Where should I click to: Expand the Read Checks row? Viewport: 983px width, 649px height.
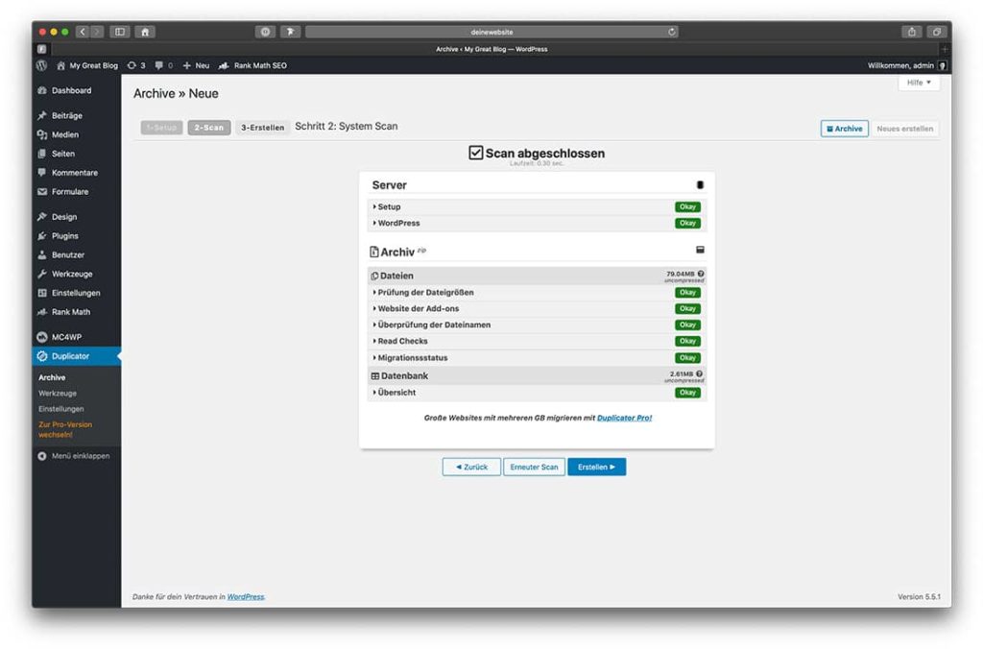tap(537, 341)
